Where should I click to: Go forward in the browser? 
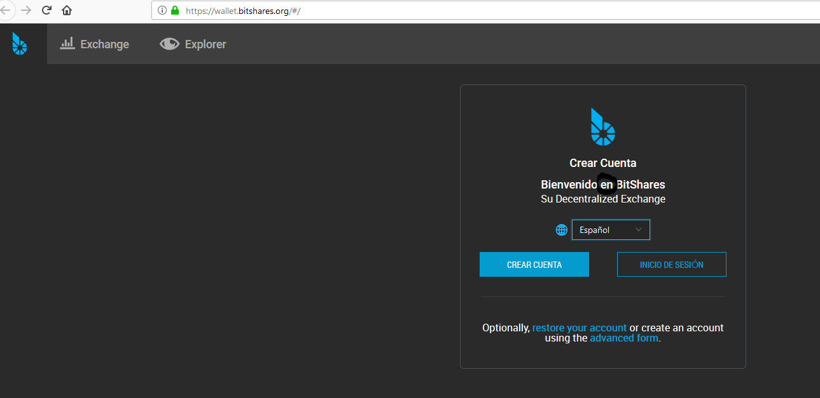(x=26, y=10)
